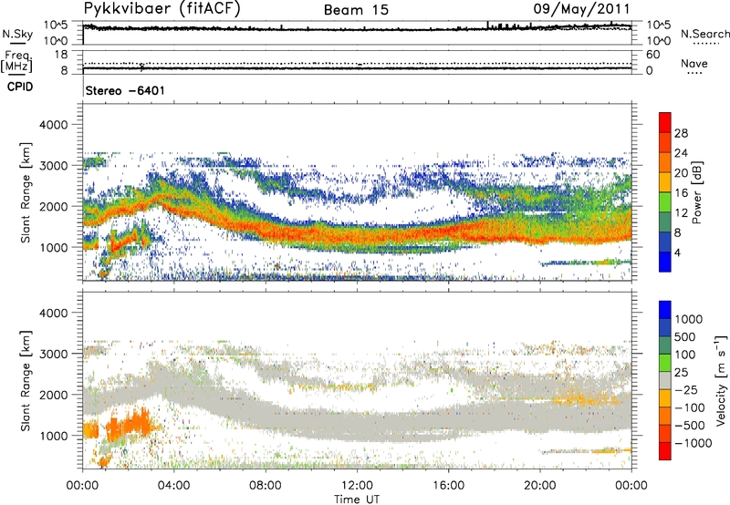Click the '20:00' time tick label

tap(539, 486)
